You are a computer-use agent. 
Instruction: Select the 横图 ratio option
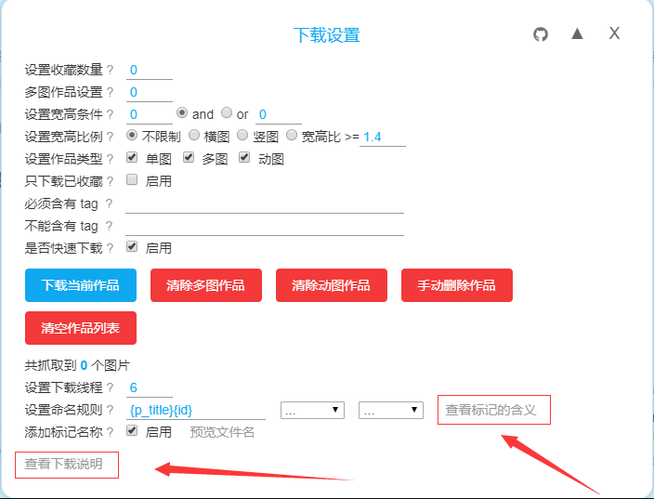194,135
